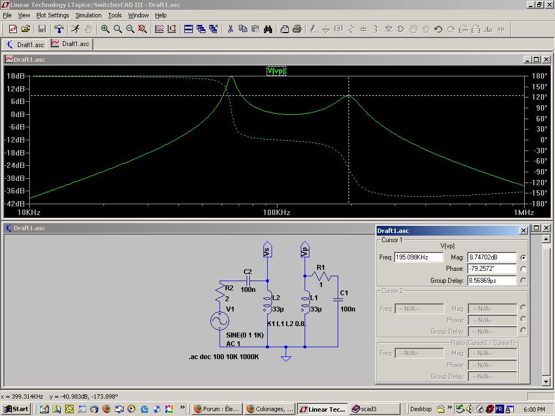Click the Zoom In magnifier icon
The height and width of the screenshot is (416, 555).
pyautogui.click(x=105, y=29)
